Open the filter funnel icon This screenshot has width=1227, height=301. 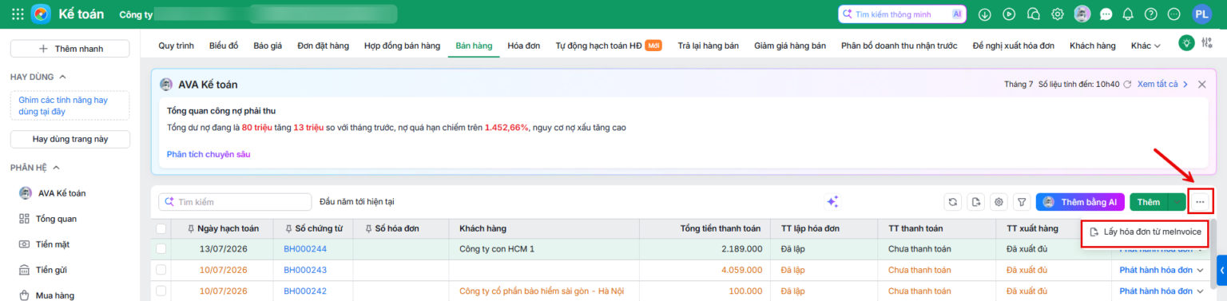pos(1021,202)
